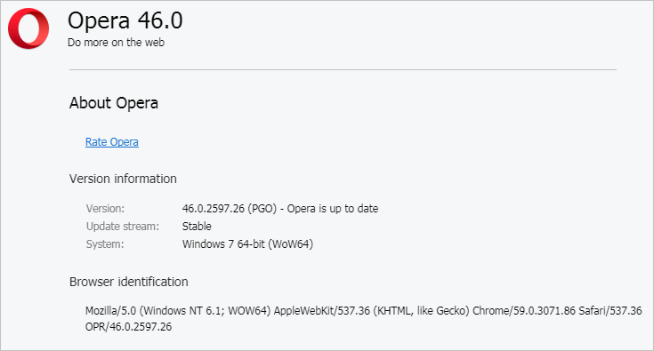The width and height of the screenshot is (654, 351).
Task: Select the Opera 46.0 title text
Action: pyautogui.click(x=125, y=20)
